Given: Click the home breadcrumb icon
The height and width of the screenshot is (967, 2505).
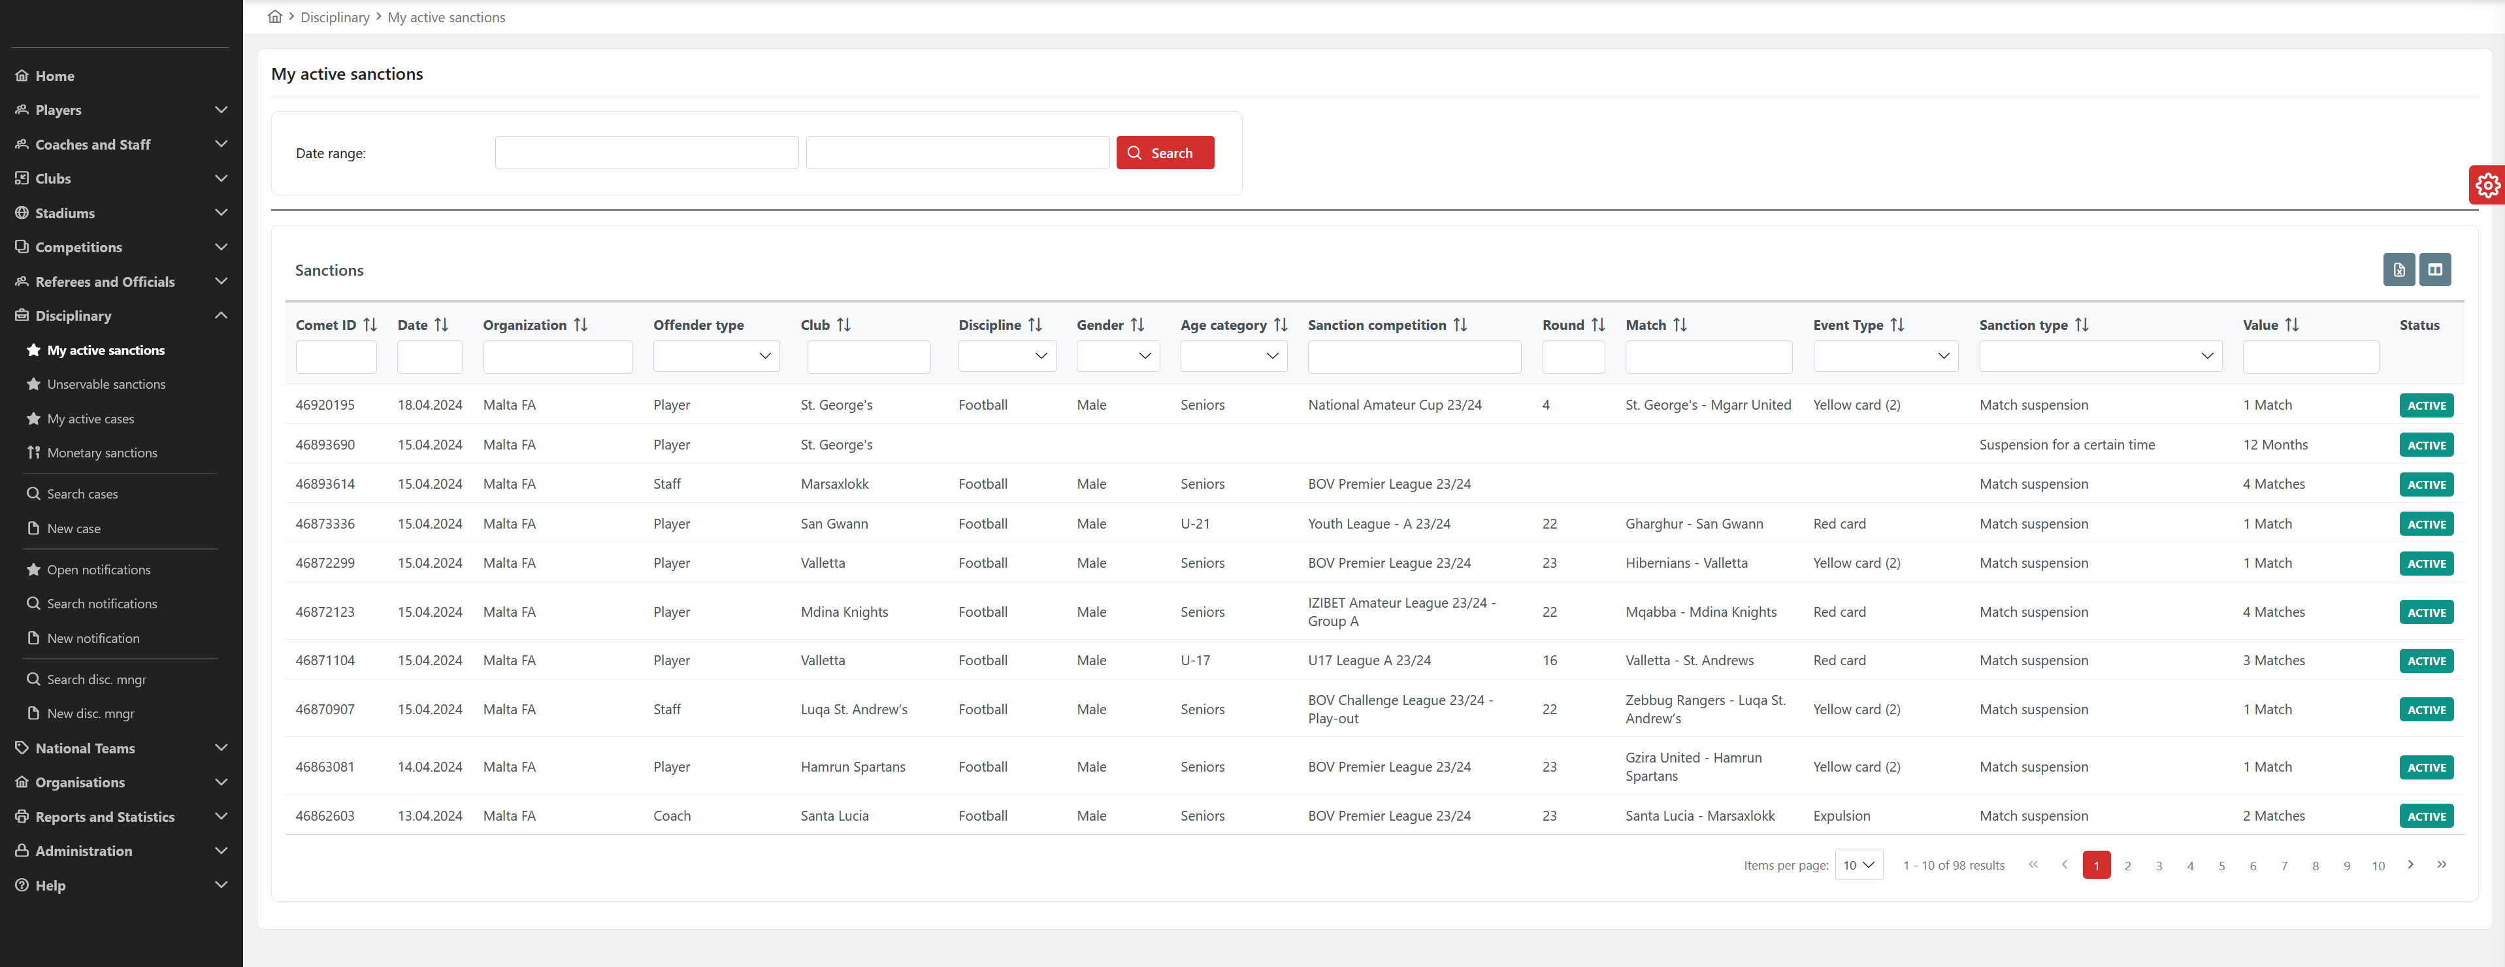Looking at the screenshot, I should pyautogui.click(x=275, y=16).
